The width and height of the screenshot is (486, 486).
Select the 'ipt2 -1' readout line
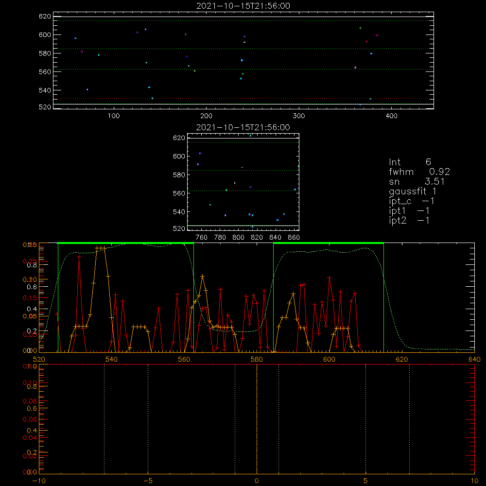[409, 220]
